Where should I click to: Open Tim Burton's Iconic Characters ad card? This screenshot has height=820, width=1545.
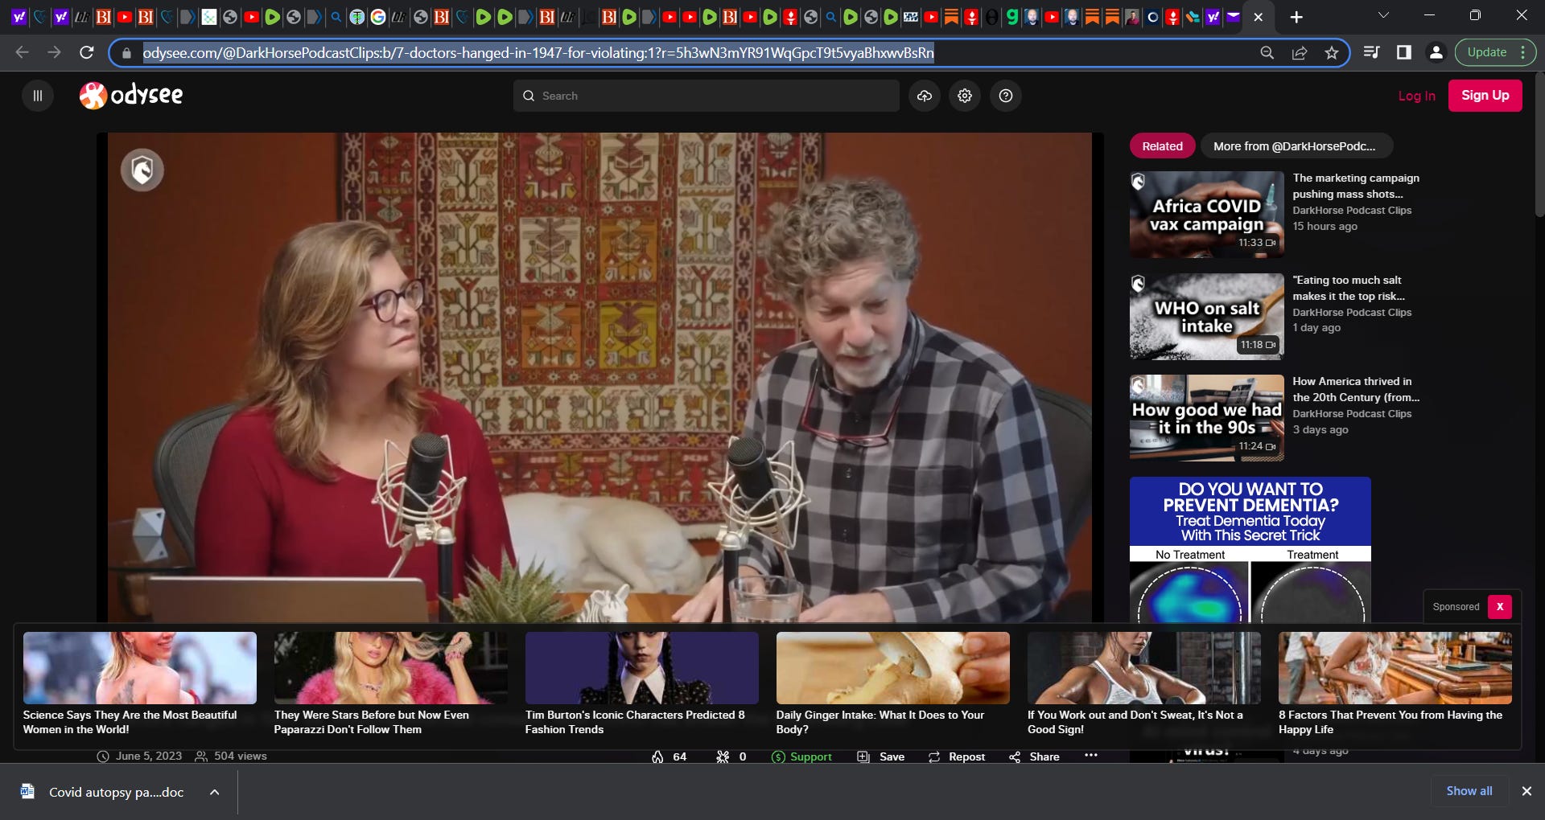[x=642, y=684]
